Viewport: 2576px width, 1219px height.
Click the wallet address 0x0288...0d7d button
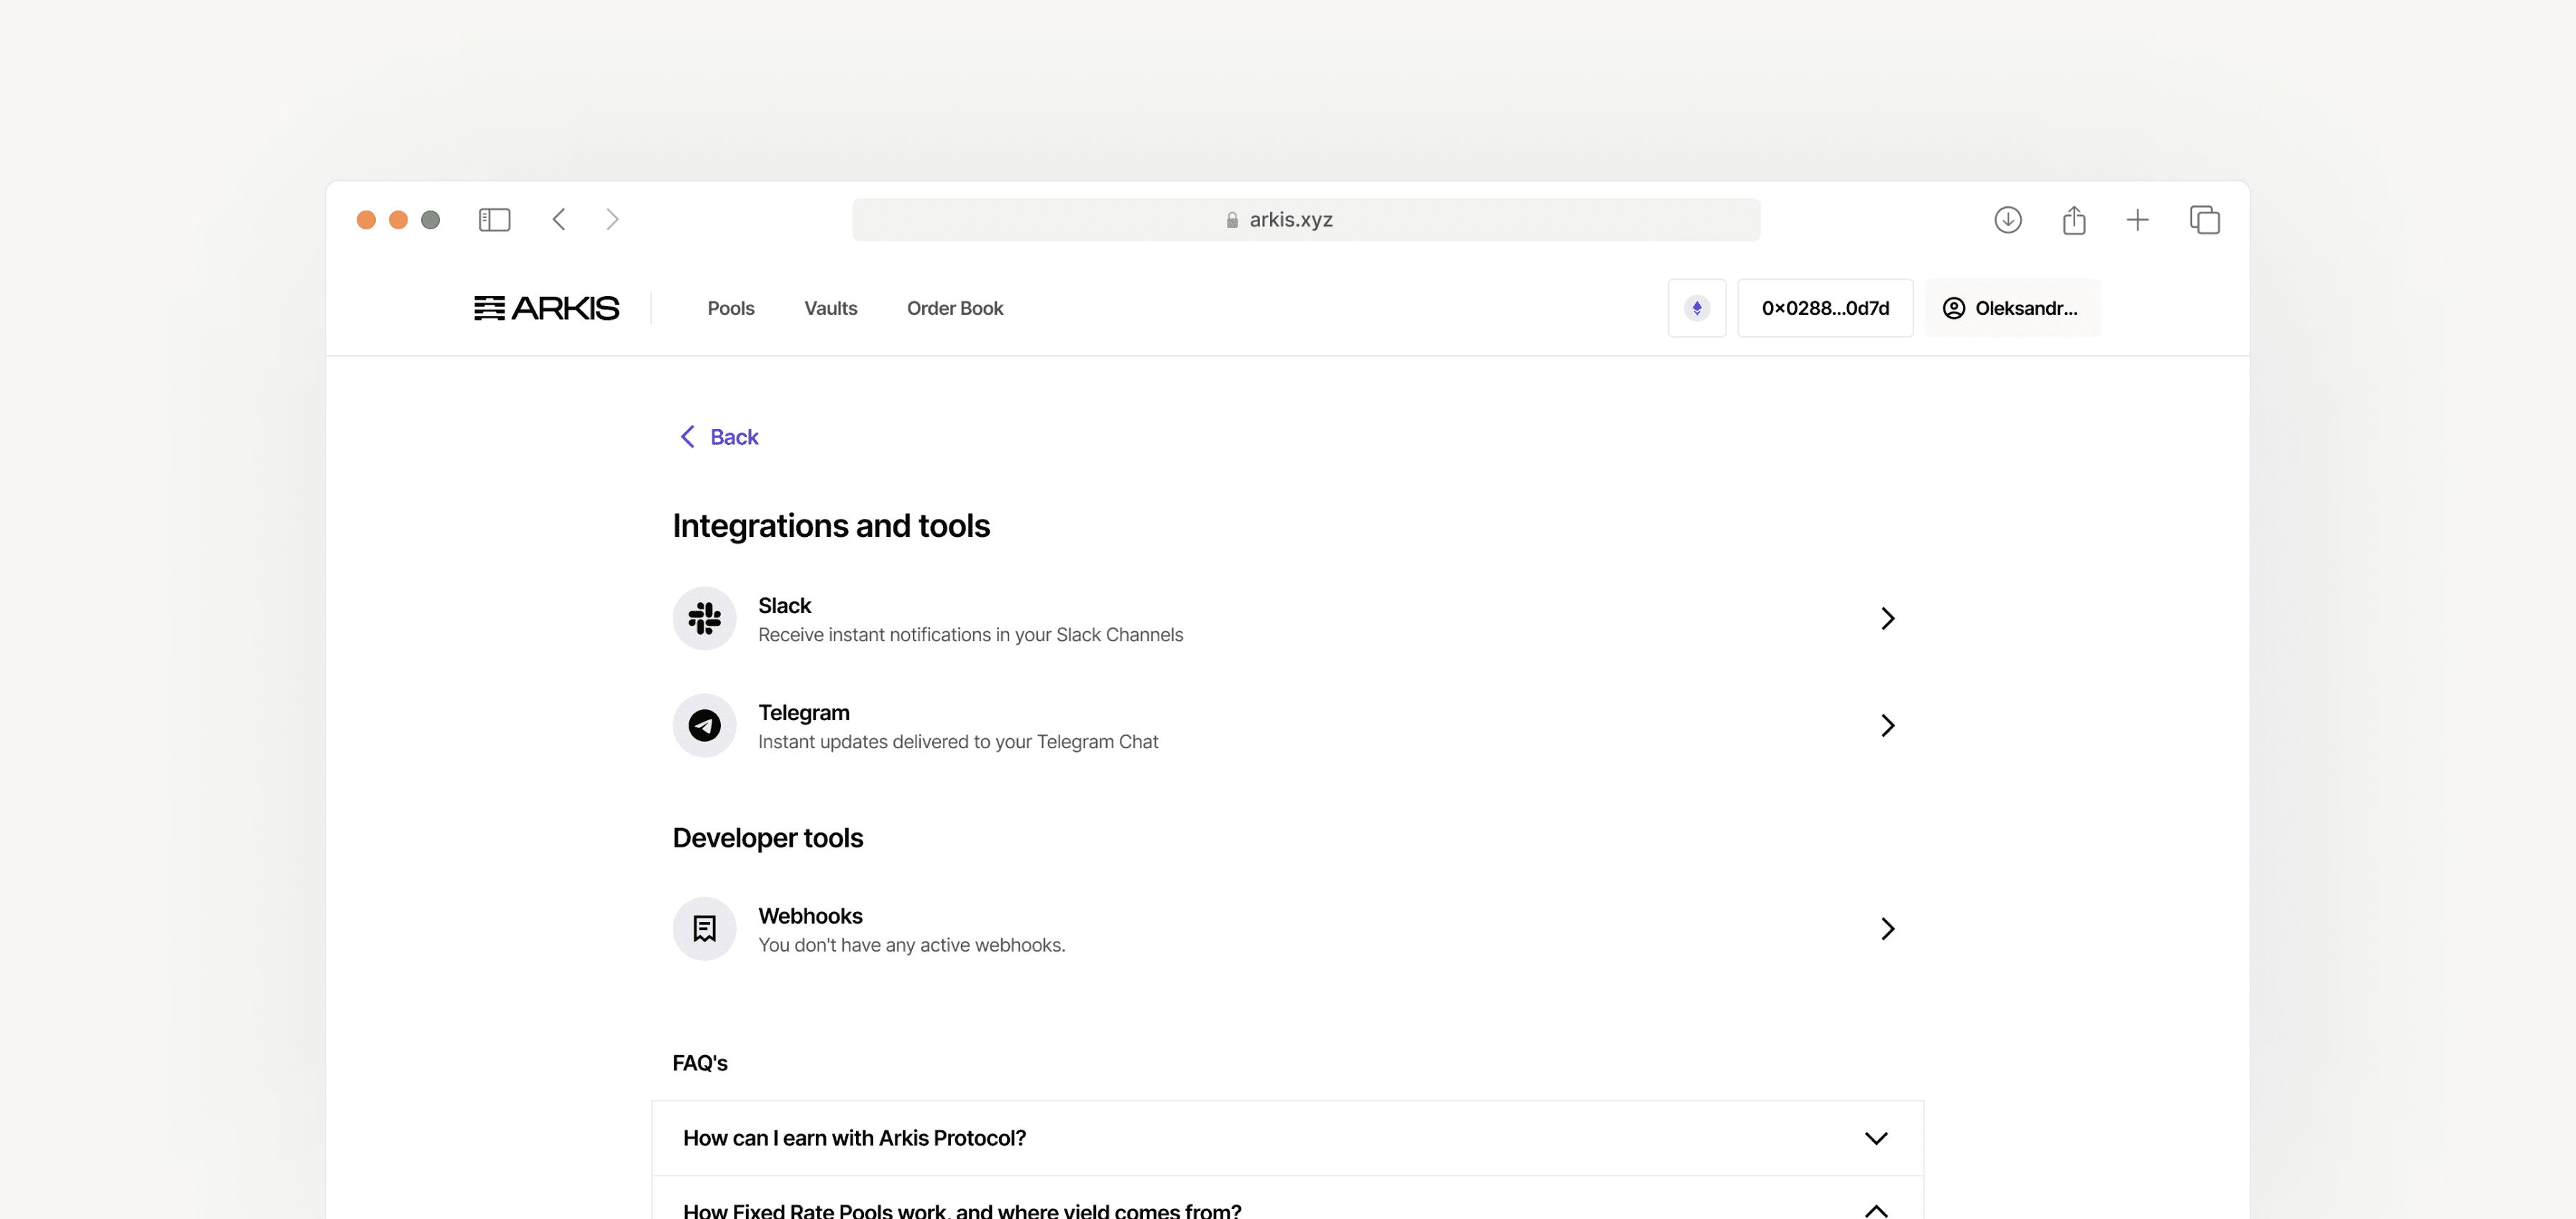click(1825, 308)
